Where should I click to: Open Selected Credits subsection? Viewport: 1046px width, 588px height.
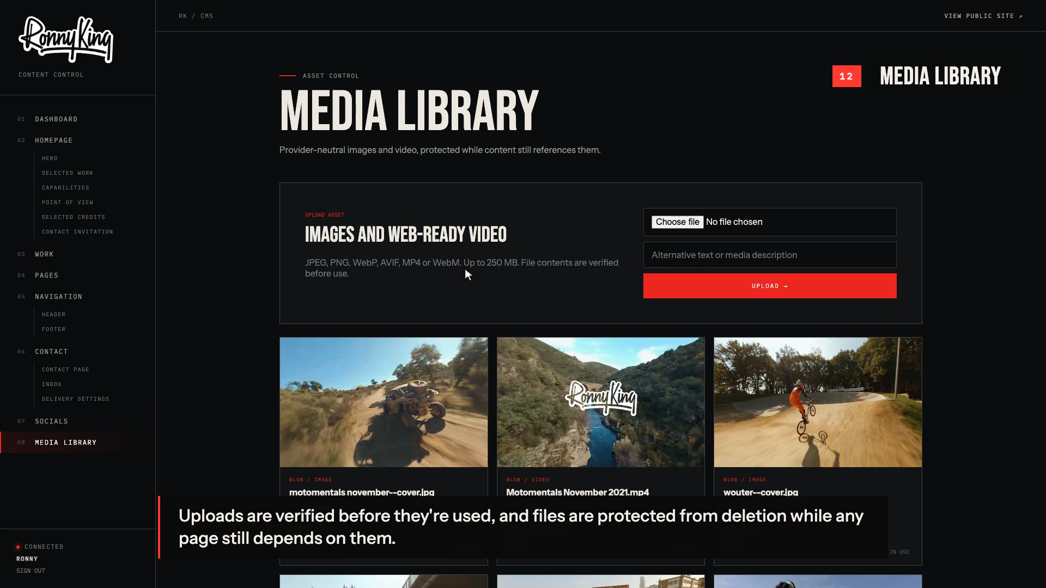pos(74,217)
